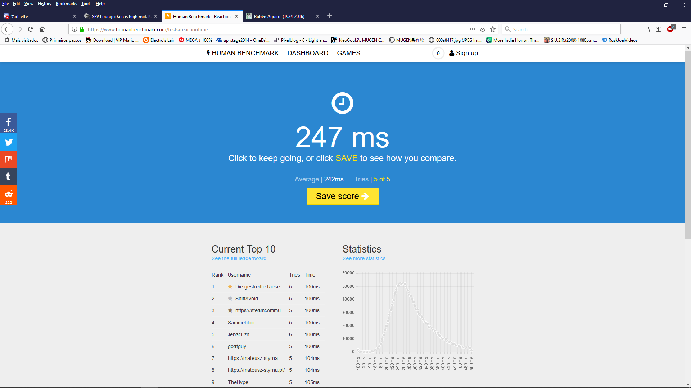Screen dimensions: 691x388
Task: Share on Twitter via sidebar icon
Action: [9, 142]
